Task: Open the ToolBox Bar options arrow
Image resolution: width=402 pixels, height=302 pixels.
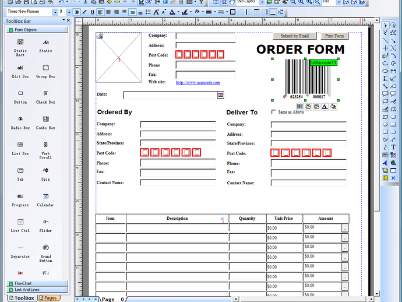Action: [x=64, y=20]
